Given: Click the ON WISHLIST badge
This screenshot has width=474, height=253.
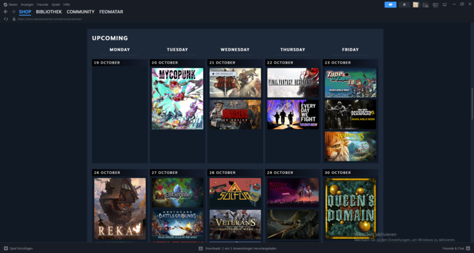Looking at the screenshot, I should point(223,74).
